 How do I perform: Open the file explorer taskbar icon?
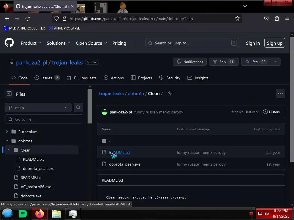click(x=56, y=214)
